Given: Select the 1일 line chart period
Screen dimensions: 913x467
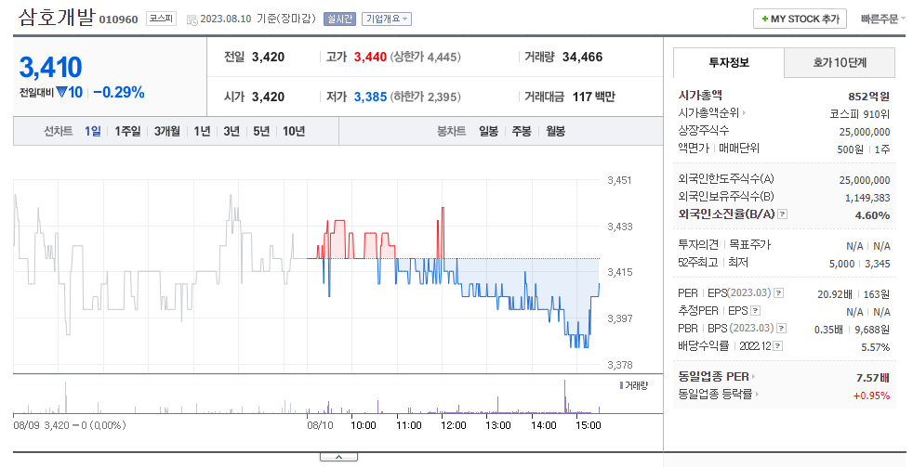Looking at the screenshot, I should click(93, 132).
